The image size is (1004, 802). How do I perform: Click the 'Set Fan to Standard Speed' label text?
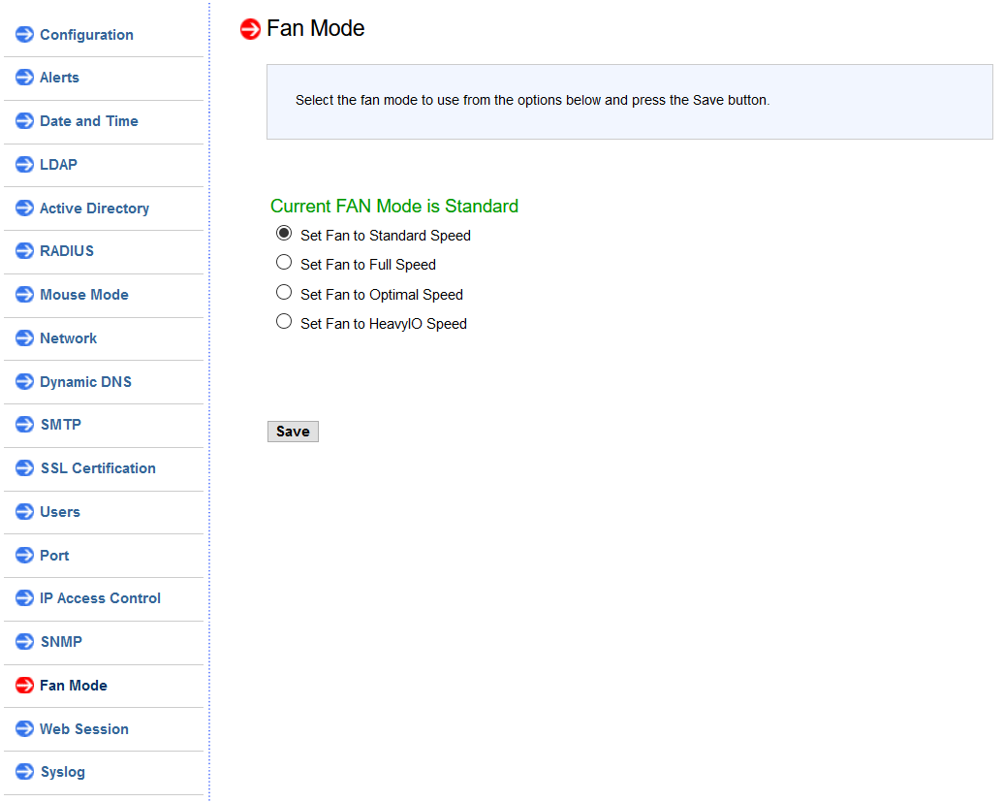click(386, 236)
